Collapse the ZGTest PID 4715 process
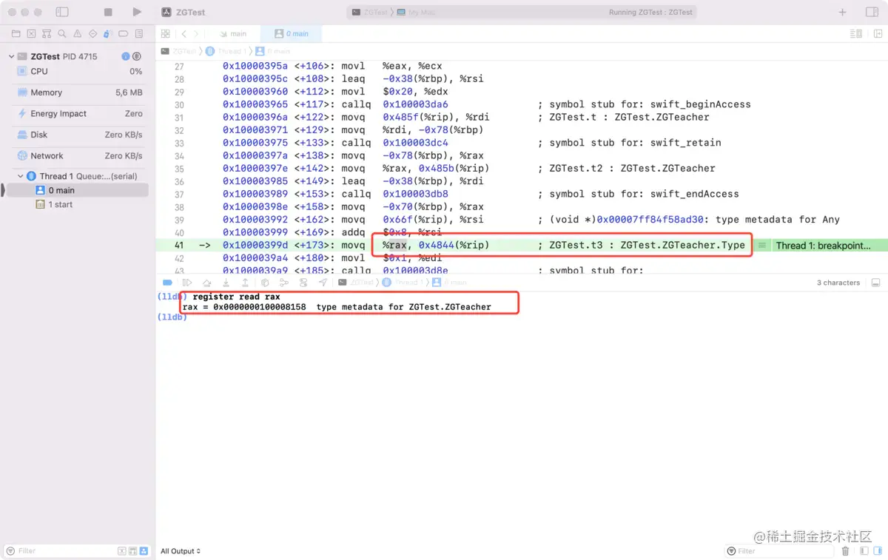The height and width of the screenshot is (560, 888). click(11, 56)
